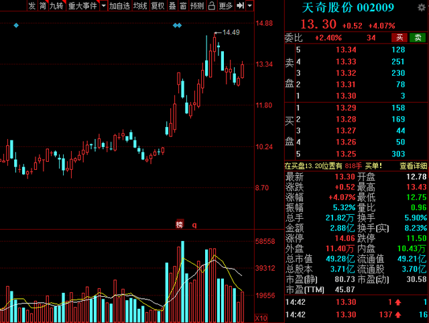
Task: Click the 榜 badge below the chart
Action: (179, 225)
